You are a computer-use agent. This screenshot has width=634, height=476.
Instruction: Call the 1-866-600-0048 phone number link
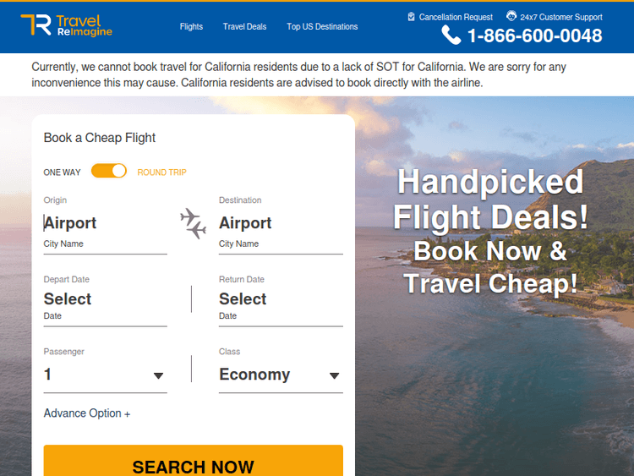pos(534,36)
